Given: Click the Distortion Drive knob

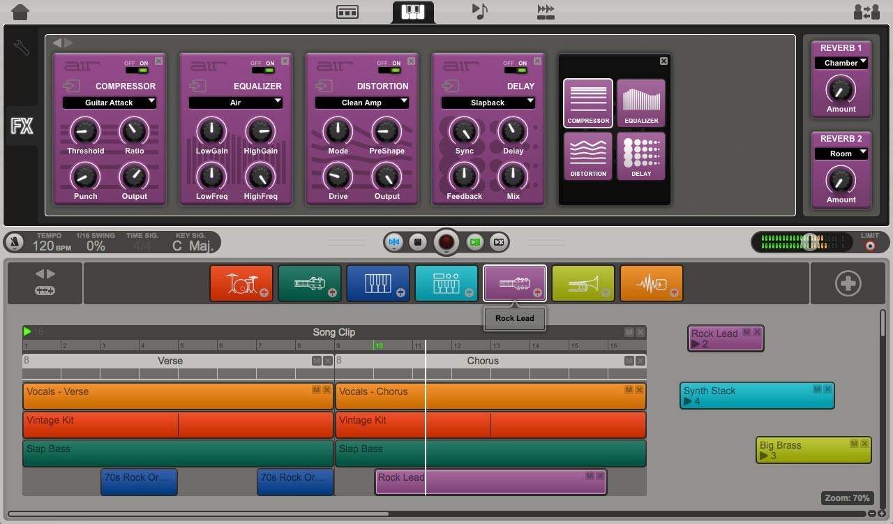Looking at the screenshot, I should coord(338,177).
